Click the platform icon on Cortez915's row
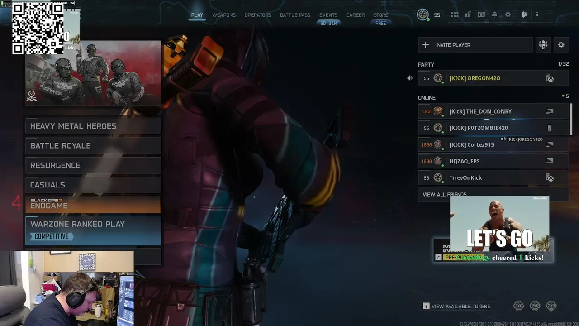 [x=550, y=144]
